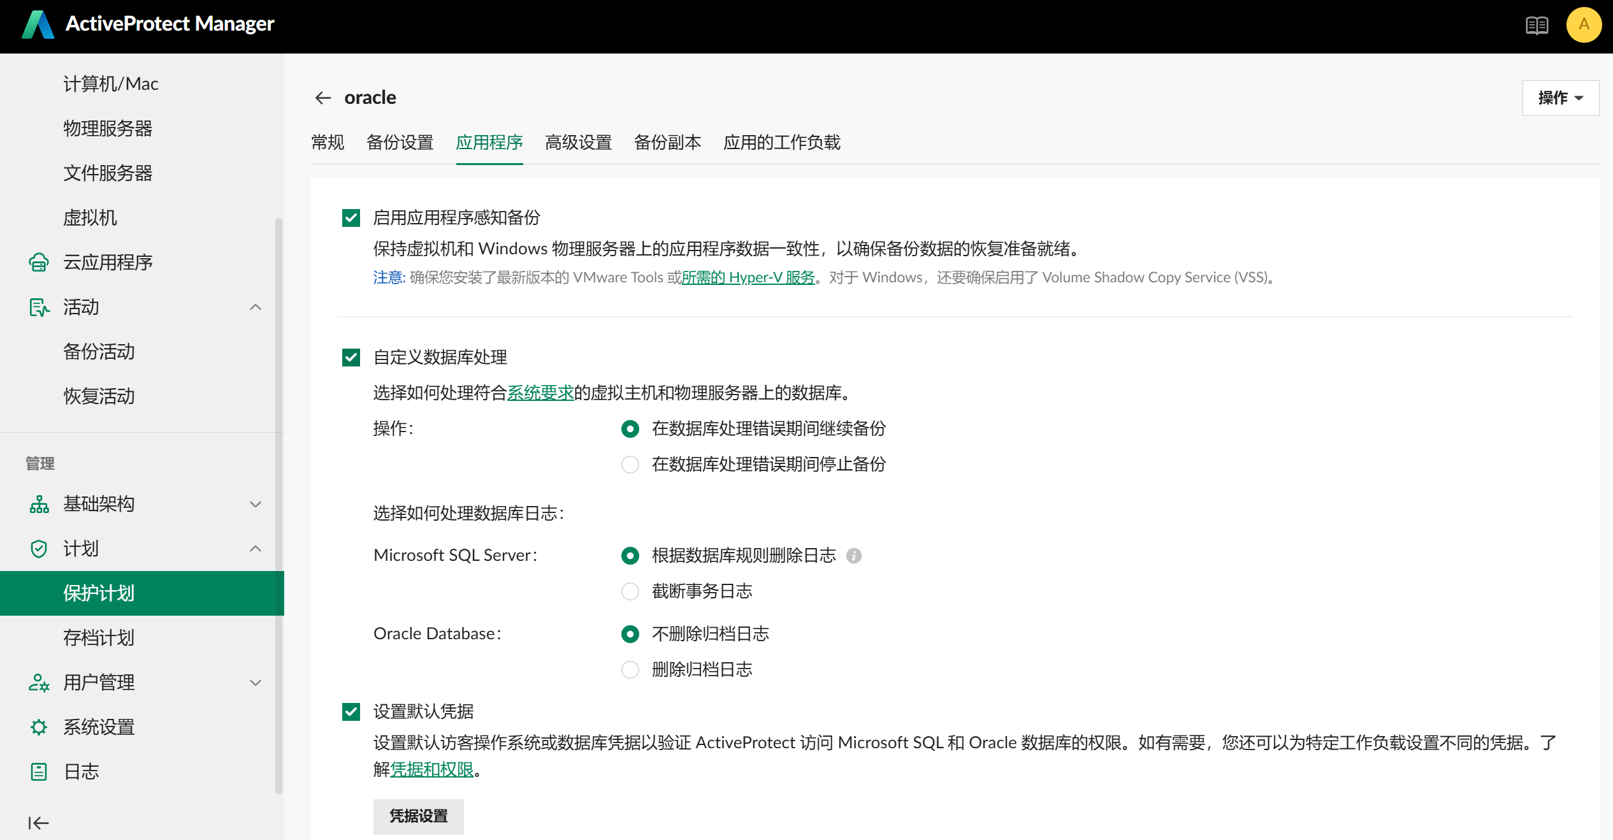Click the oracle plan title
This screenshot has width=1613, height=840.
(370, 98)
